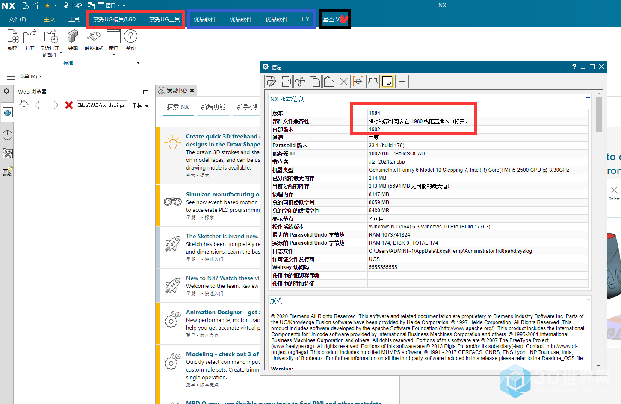Click the bracketed target icon in 信息 toolbar
Image resolution: width=621 pixels, height=404 pixels.
358,81
